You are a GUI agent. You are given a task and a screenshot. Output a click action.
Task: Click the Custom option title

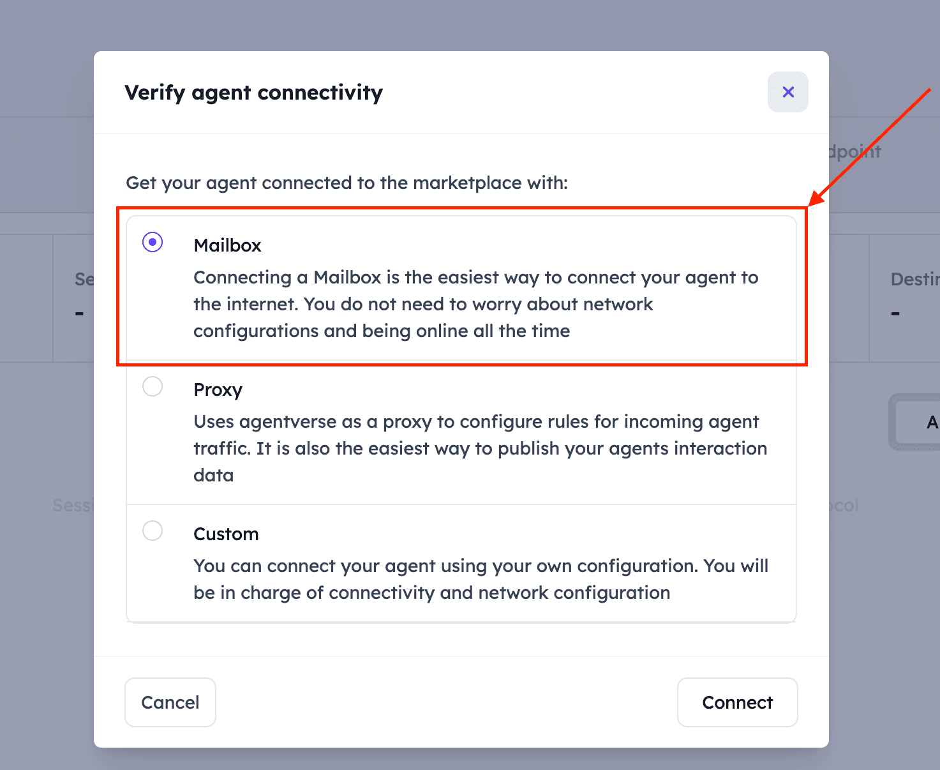pyautogui.click(x=226, y=534)
